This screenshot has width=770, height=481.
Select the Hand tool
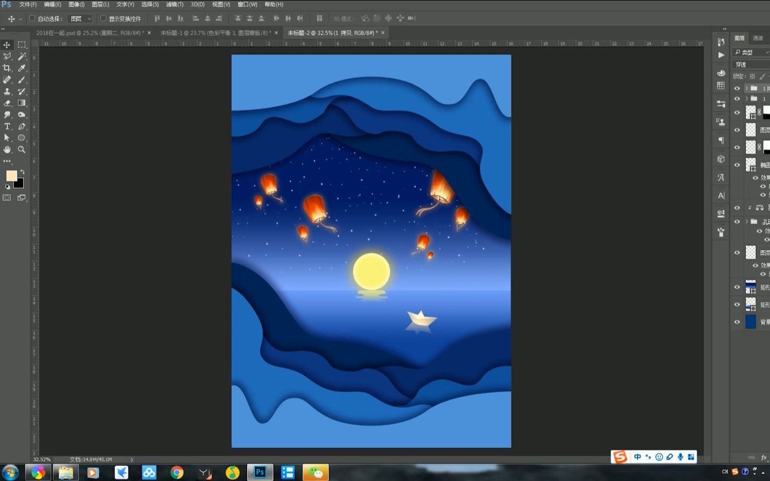pyautogui.click(x=7, y=150)
